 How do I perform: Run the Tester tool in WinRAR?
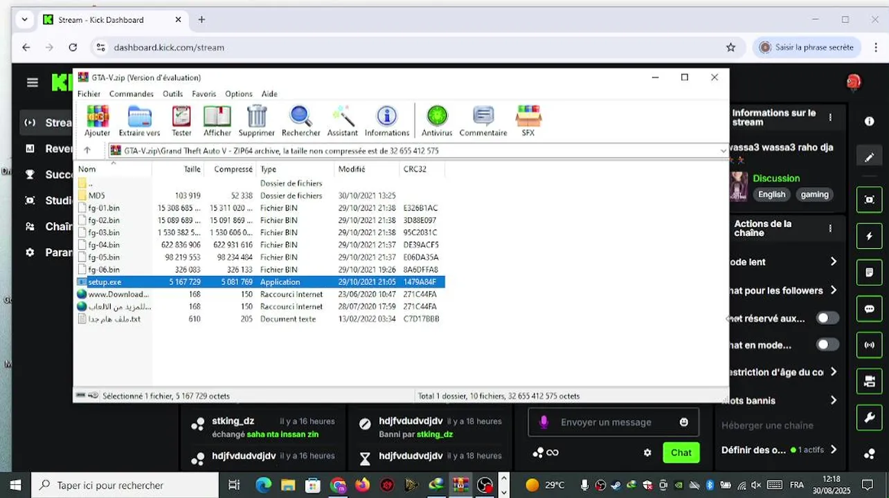click(181, 120)
